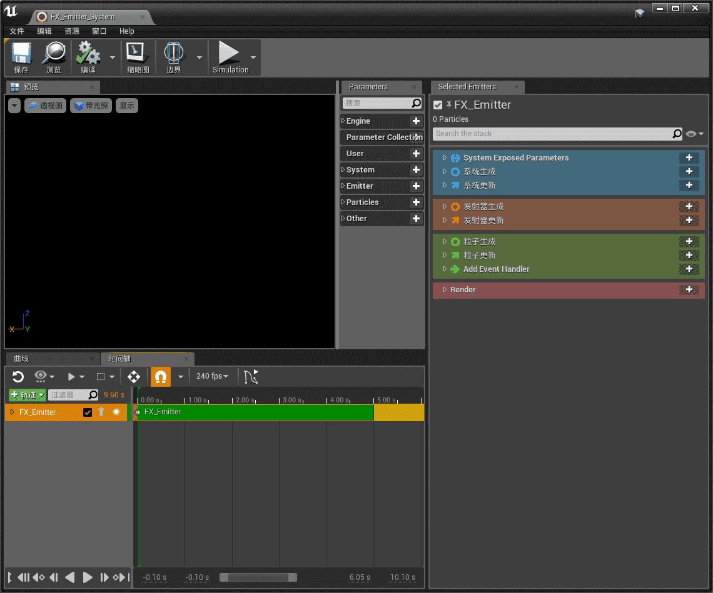Toggle the FX_Emitter track enabled checkbox
713x593 pixels.
click(88, 412)
